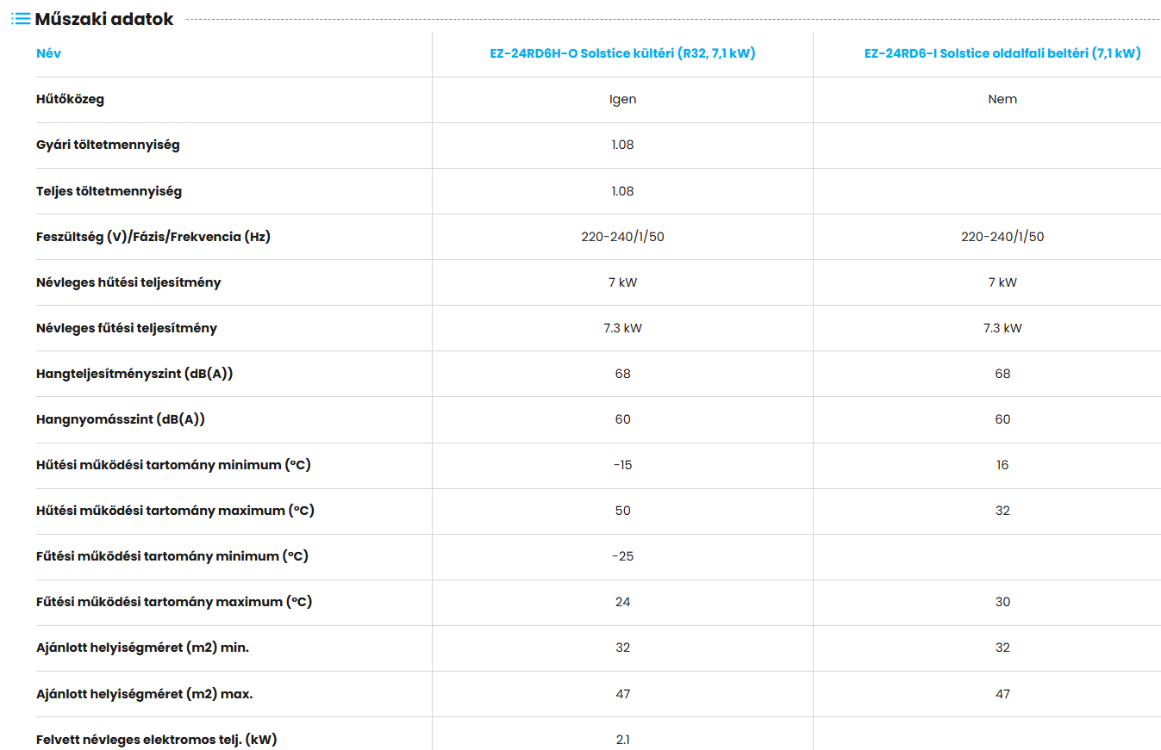Select indoor unit 7.3 kW heating value
This screenshot has width=1161, height=750.
click(1002, 328)
